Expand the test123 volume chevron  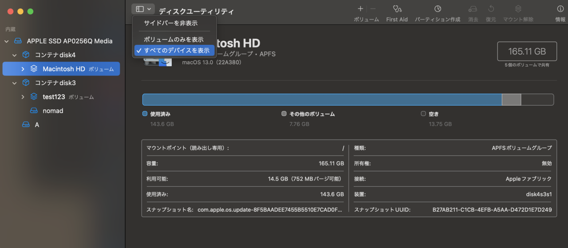23,97
